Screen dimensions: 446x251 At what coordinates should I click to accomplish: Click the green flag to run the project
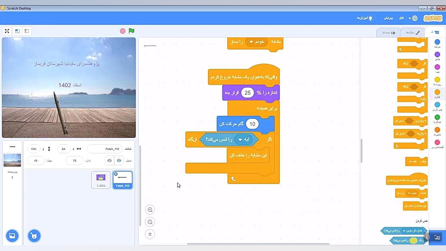pos(132,31)
